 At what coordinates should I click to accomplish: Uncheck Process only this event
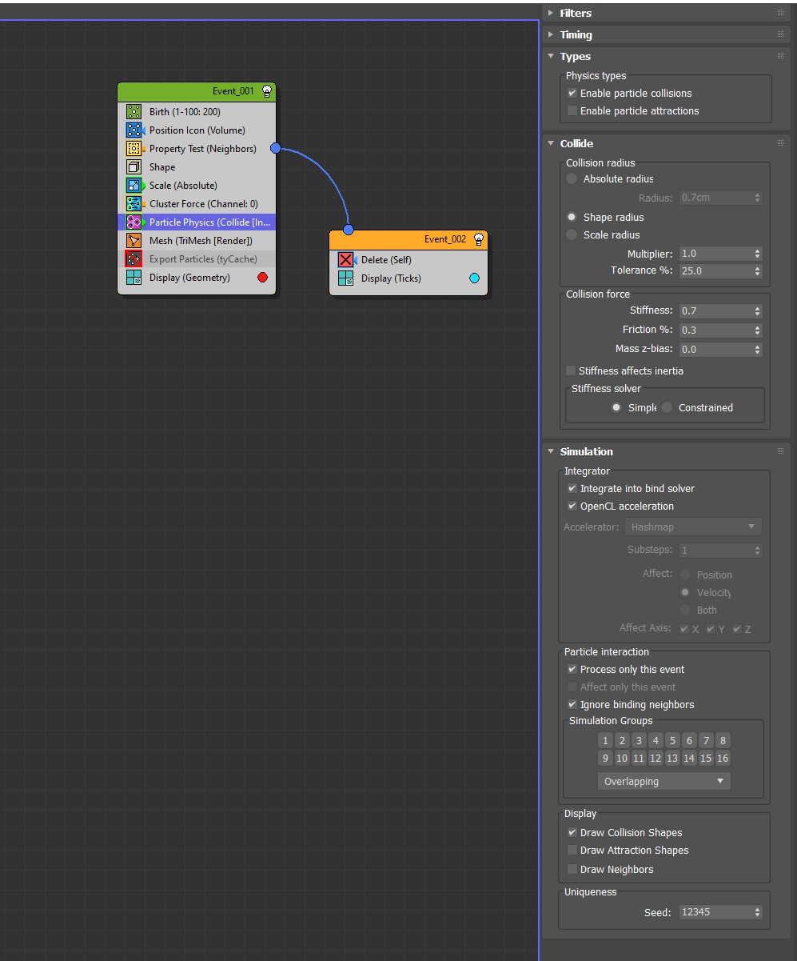tap(572, 670)
